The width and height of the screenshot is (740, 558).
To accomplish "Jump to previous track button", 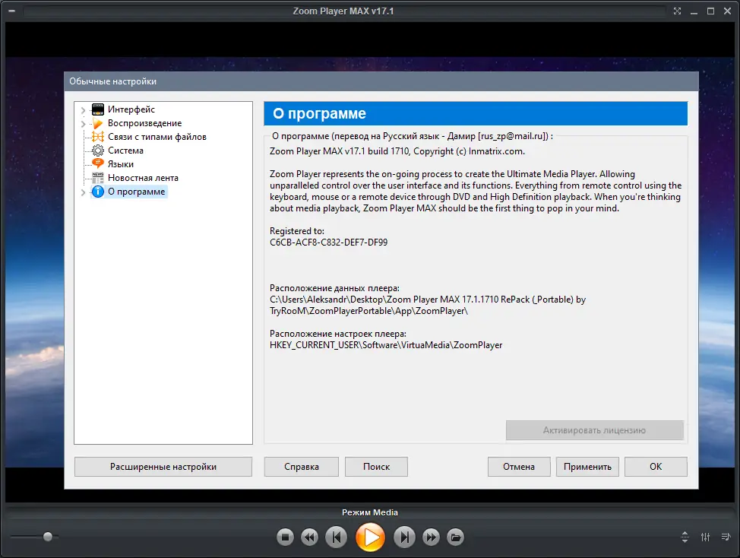I will 337,537.
